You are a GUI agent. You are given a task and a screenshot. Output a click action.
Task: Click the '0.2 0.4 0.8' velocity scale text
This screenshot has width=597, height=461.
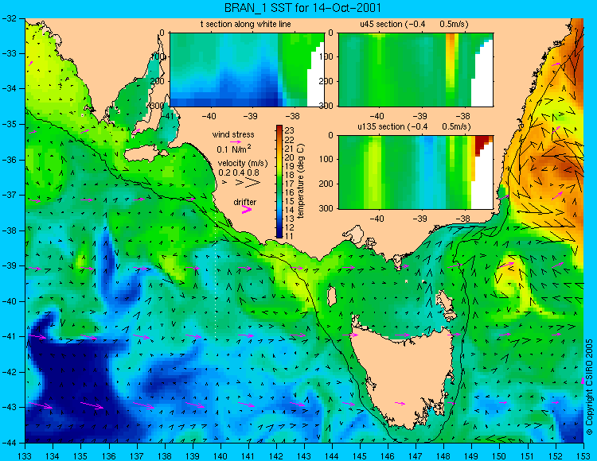click(239, 172)
